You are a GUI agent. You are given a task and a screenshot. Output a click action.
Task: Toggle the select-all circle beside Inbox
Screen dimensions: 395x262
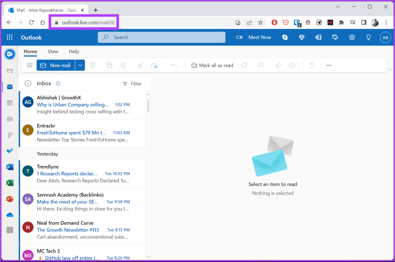[28, 83]
